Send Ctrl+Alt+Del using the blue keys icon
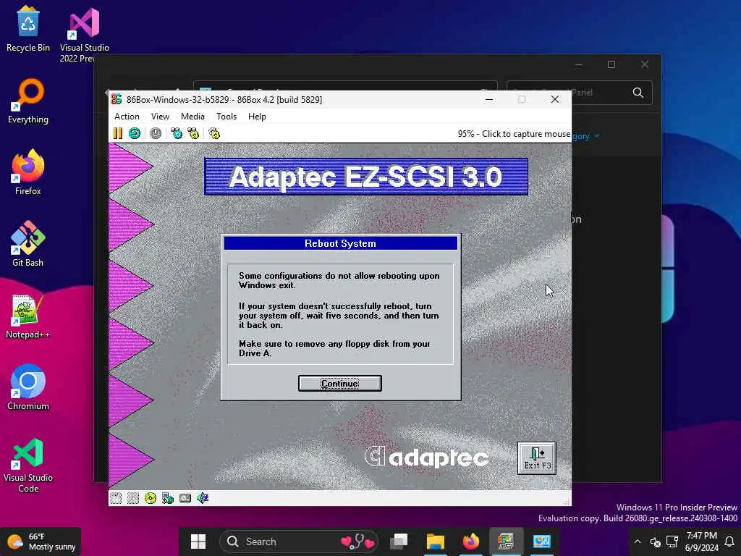The height and width of the screenshot is (556, 741). pyautogui.click(x=177, y=133)
